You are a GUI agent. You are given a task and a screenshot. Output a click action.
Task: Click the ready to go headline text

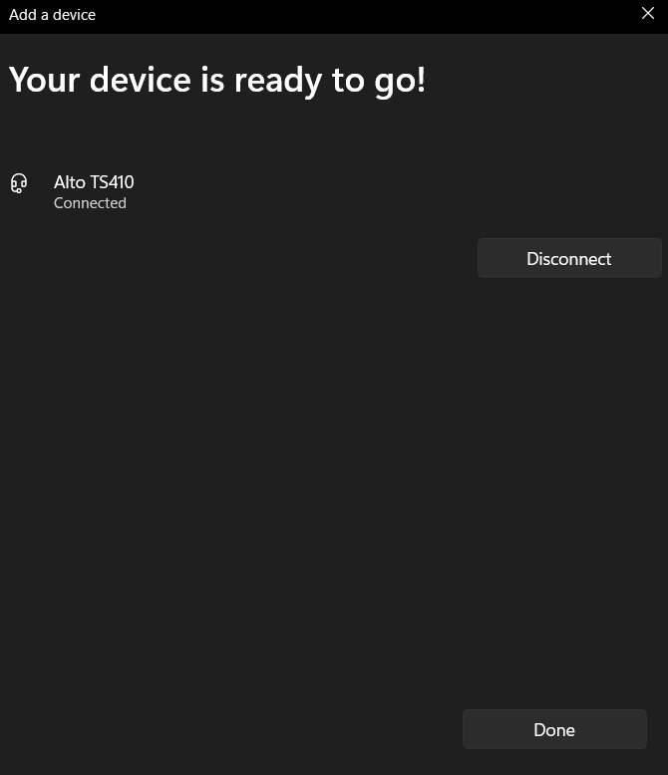pyautogui.click(x=216, y=80)
